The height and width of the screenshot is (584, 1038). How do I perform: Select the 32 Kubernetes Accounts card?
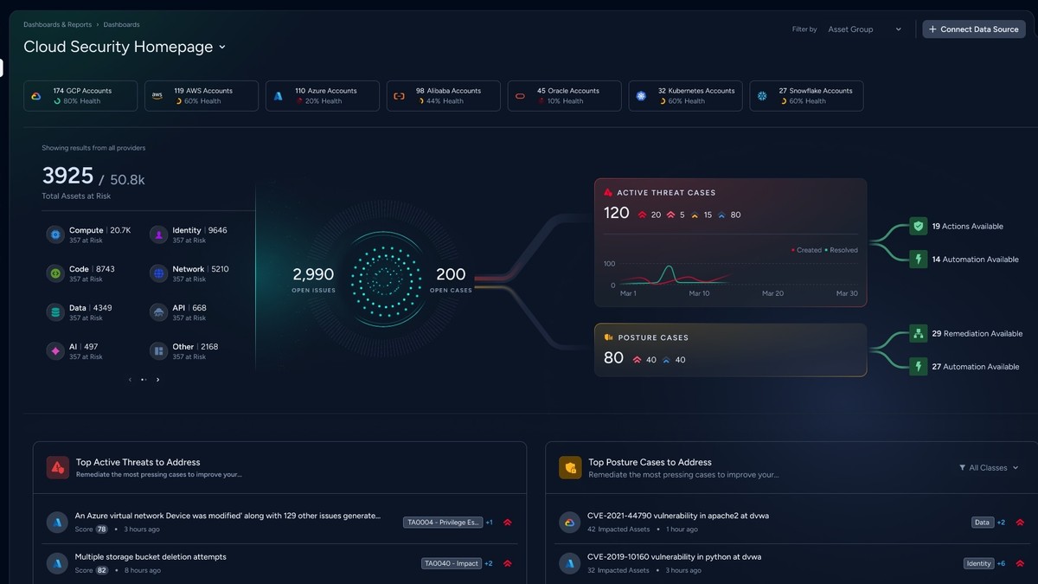tap(685, 96)
